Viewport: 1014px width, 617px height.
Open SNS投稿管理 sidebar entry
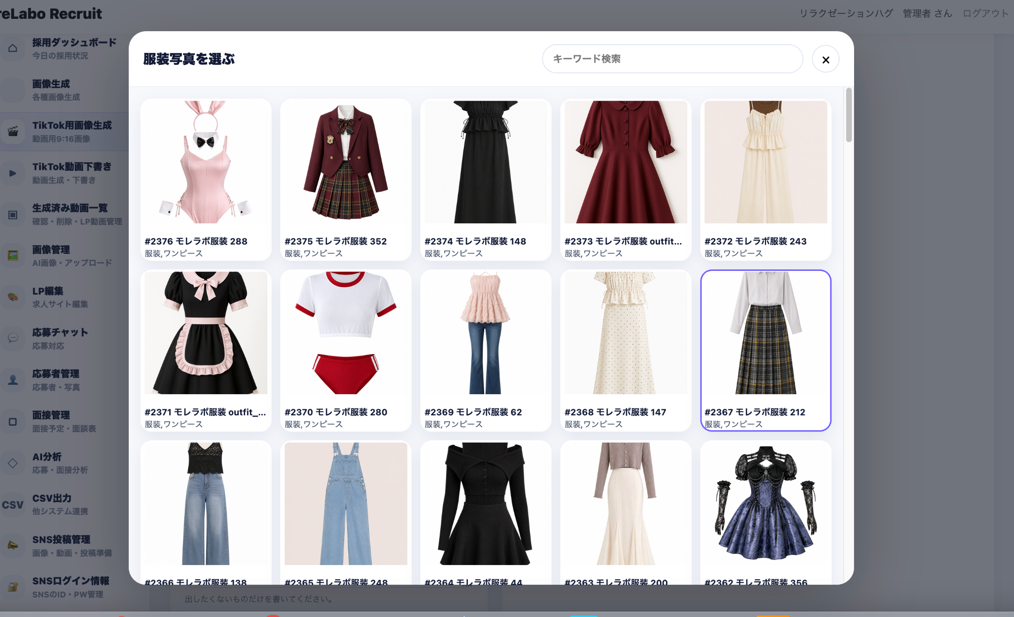tap(64, 546)
